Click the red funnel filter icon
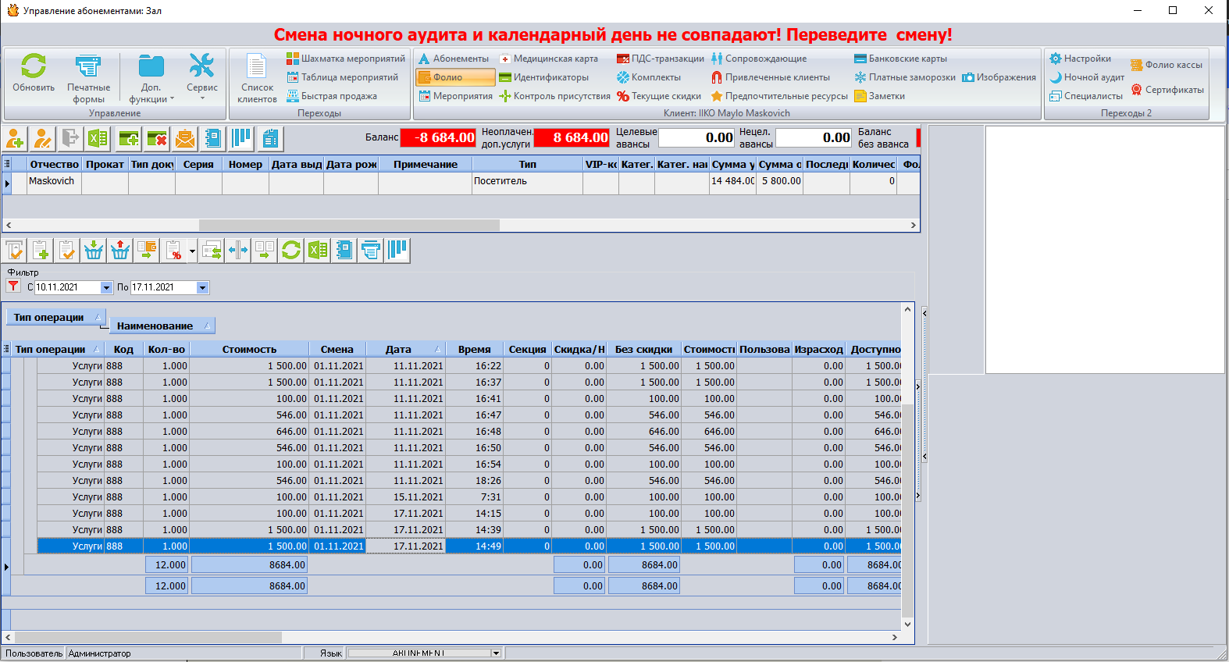 [13, 287]
